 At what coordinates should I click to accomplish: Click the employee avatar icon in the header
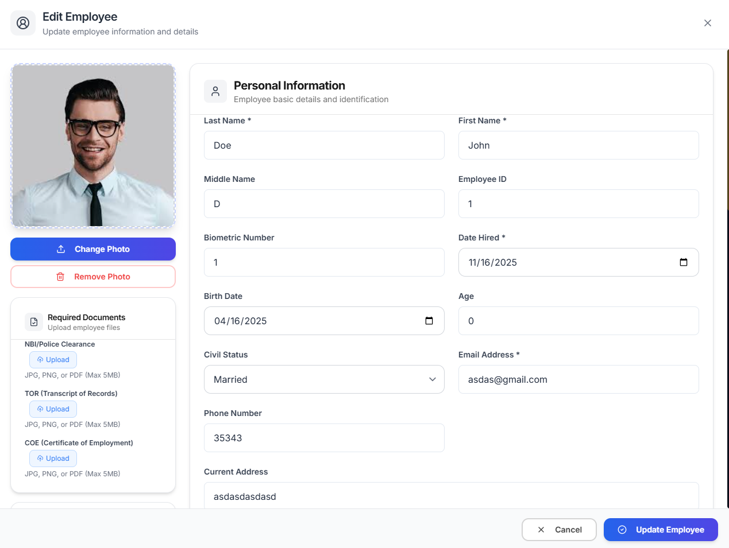click(x=22, y=23)
